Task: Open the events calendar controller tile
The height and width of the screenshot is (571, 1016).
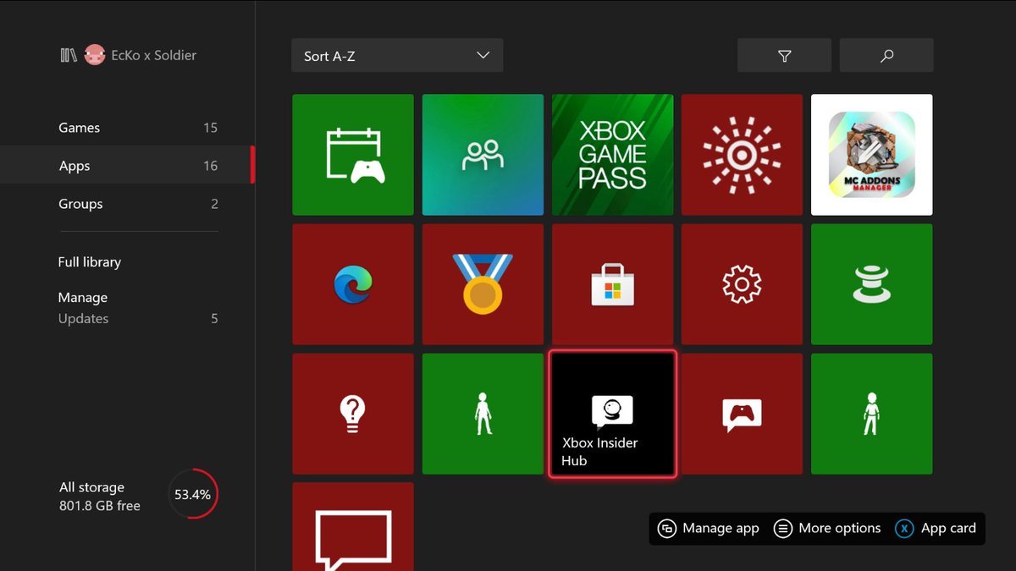Action: (x=353, y=155)
